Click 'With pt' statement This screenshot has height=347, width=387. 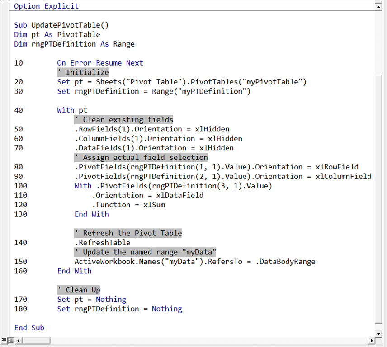(x=72, y=110)
